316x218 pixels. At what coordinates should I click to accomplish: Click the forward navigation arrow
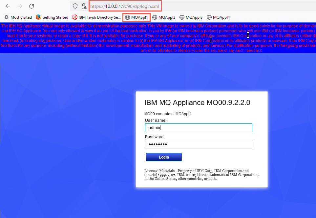[x=20, y=6]
